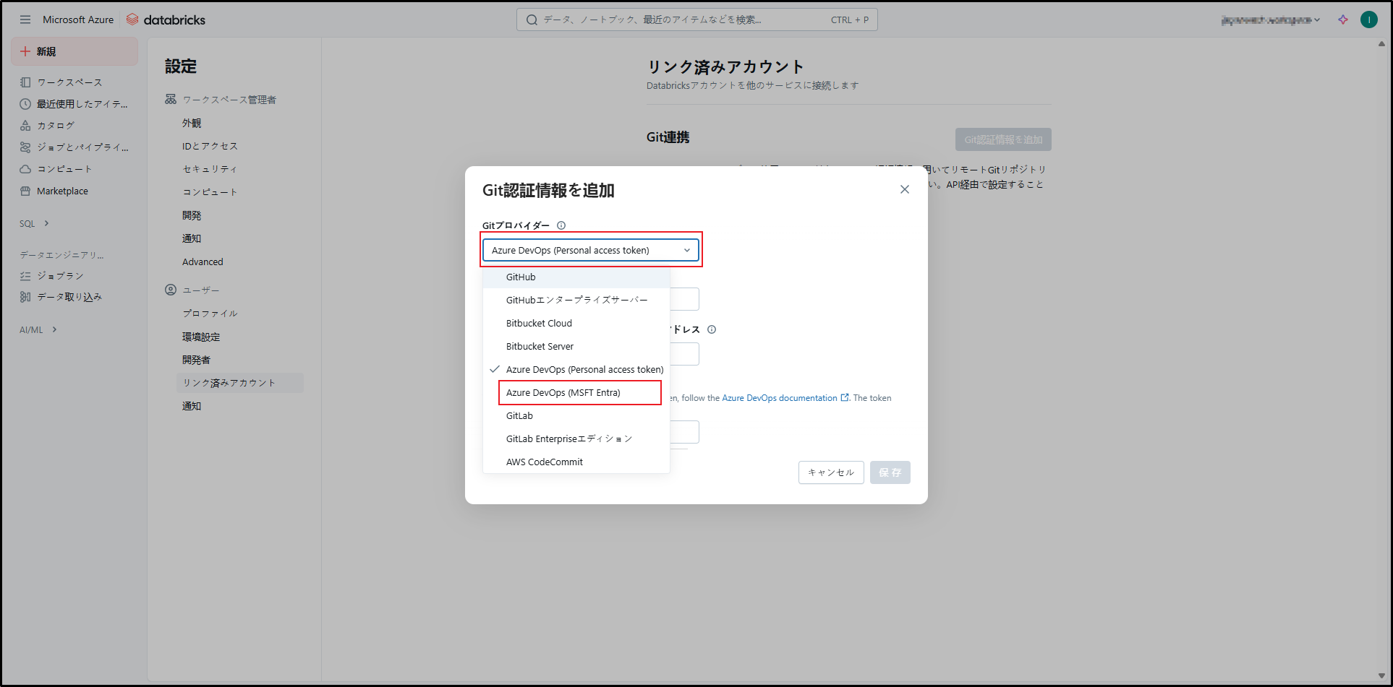Click the info icon beside Gitプロバイダー
The height and width of the screenshot is (687, 1393).
click(x=561, y=225)
